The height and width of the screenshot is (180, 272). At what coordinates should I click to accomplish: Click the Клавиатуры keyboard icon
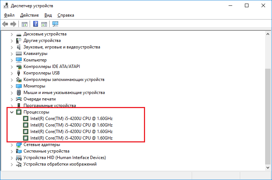19,53
